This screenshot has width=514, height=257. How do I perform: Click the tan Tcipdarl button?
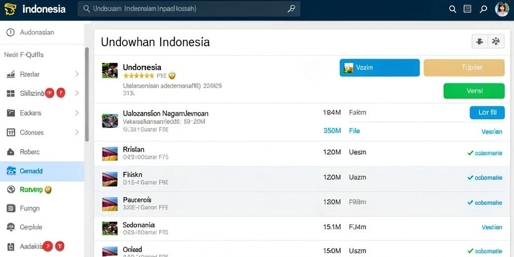tap(464, 68)
